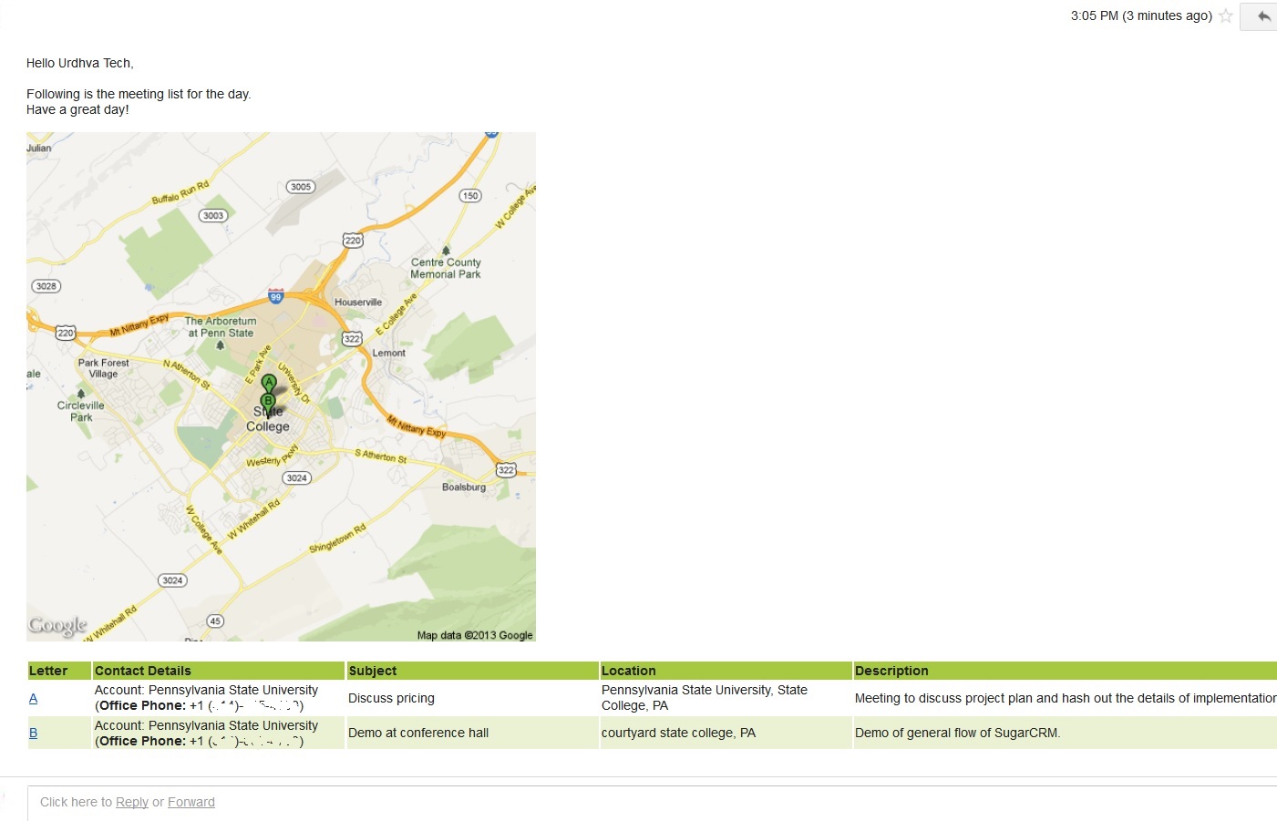Click the I-99 interstate shield on map
This screenshot has width=1277, height=821.
tap(276, 296)
